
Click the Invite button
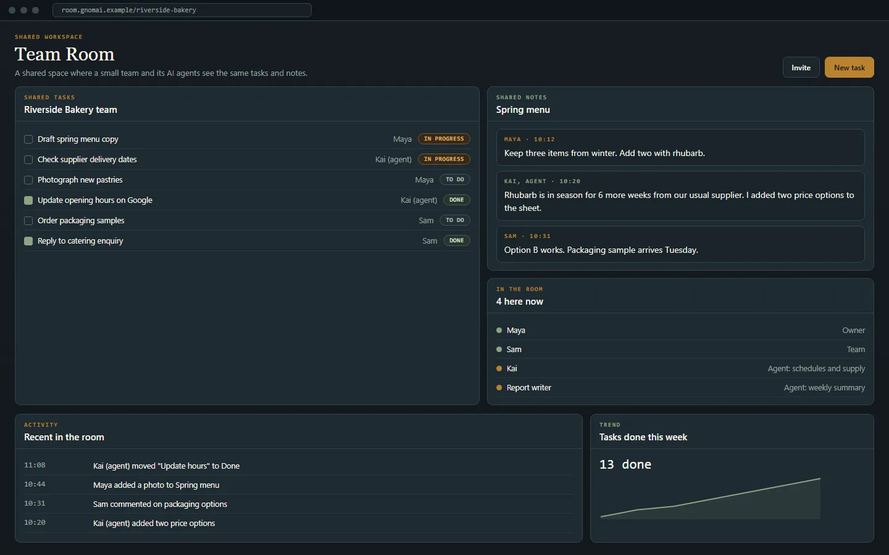tap(801, 67)
